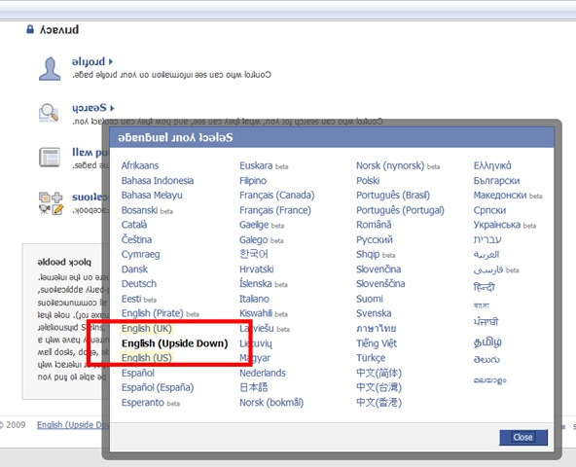Click the Close button in dialog

tap(523, 437)
